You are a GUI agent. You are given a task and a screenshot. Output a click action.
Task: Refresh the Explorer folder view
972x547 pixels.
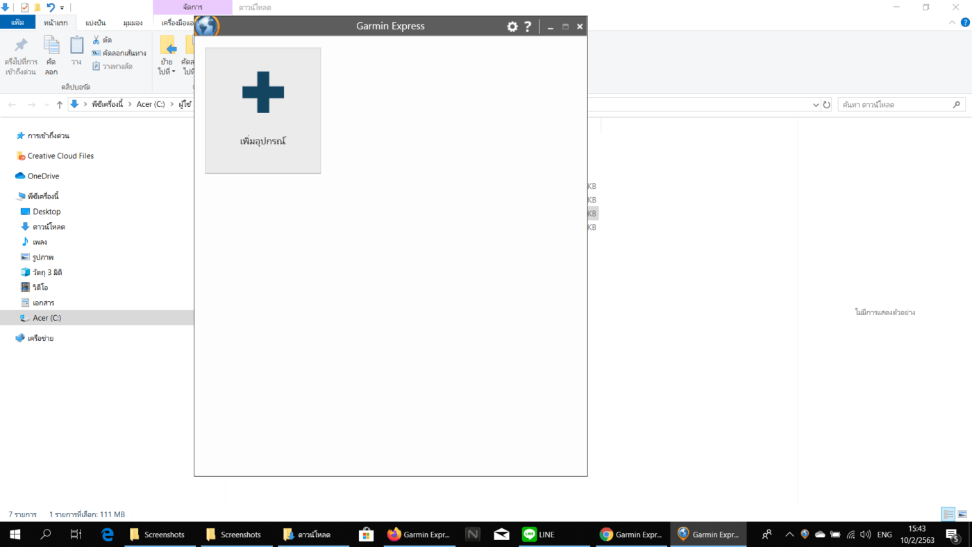point(826,105)
